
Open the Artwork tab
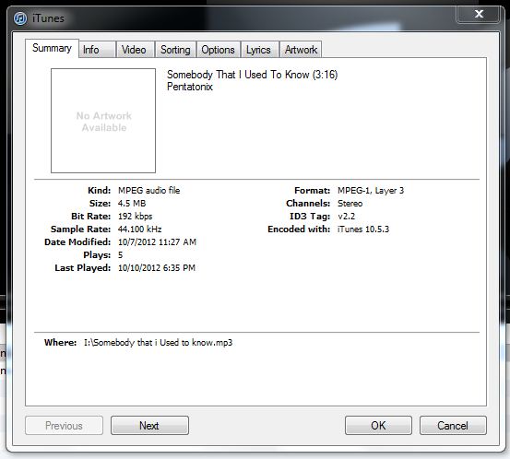tap(301, 50)
